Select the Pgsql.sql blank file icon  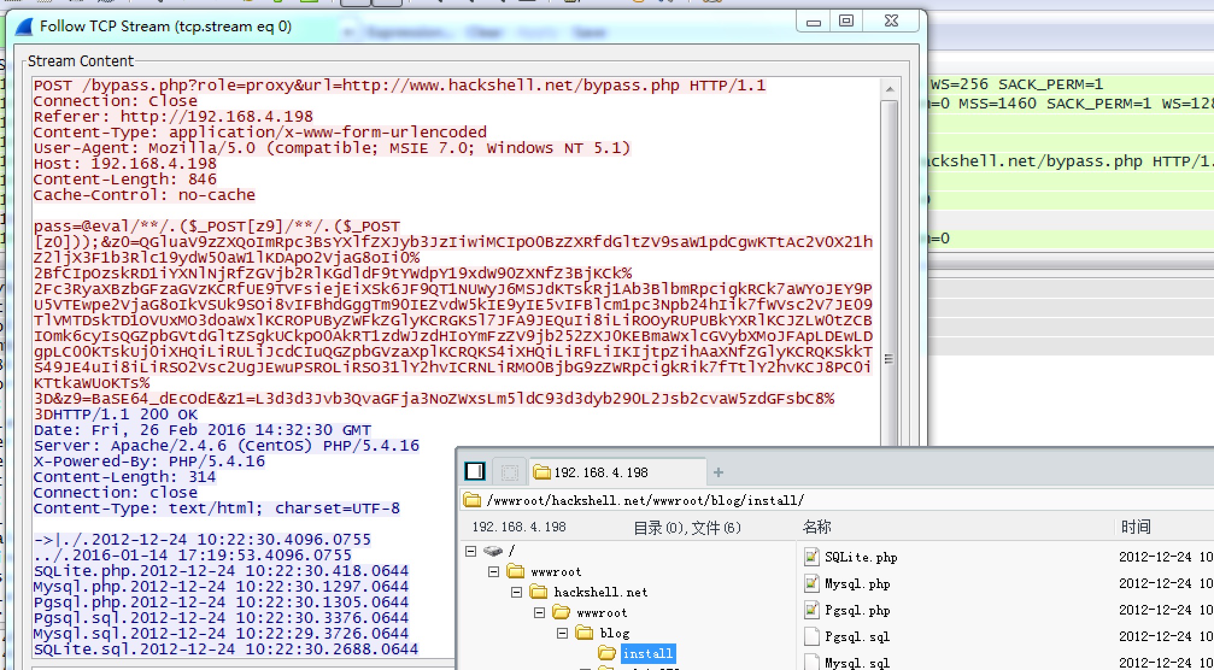(811, 637)
